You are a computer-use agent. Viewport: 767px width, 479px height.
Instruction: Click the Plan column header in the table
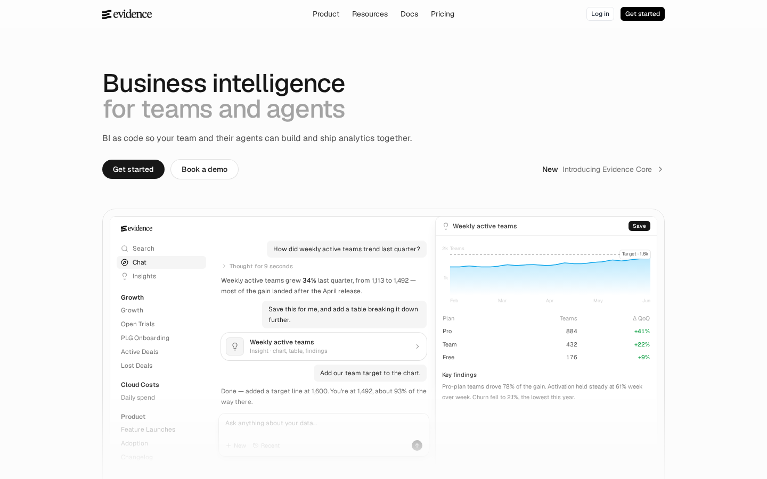(x=448, y=318)
